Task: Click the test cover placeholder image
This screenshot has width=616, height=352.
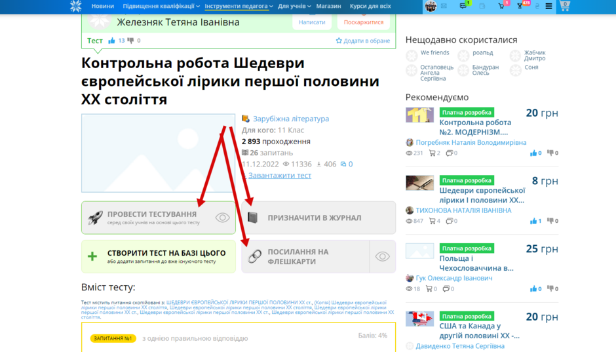Action: 158,153
